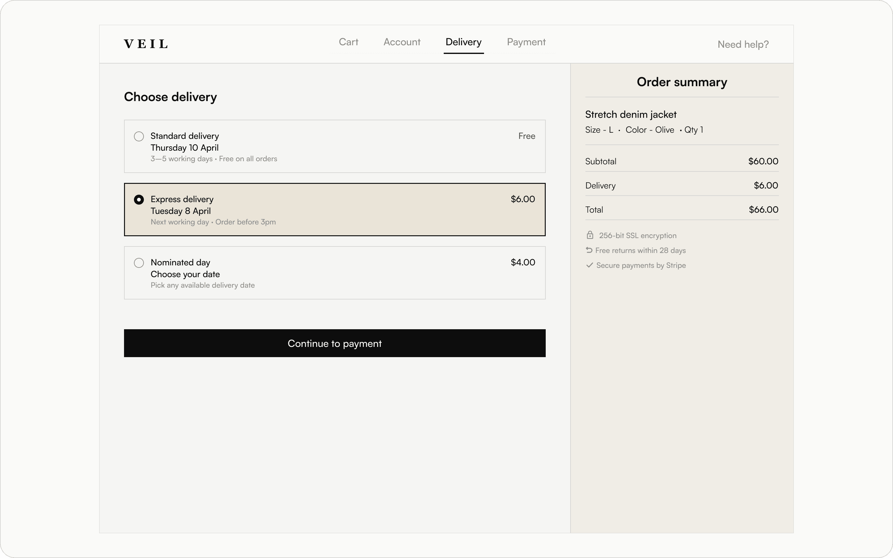Click the secure payments checkmark icon
This screenshot has height=558, width=893.
point(589,265)
